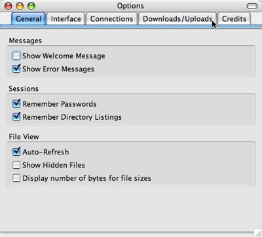Check Display number of bytes for file sizes
Image resolution: width=262 pixels, height=237 pixels.
(16, 178)
